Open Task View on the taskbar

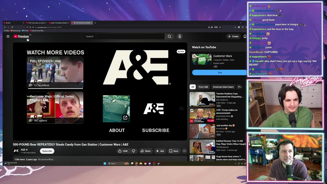(132, 164)
